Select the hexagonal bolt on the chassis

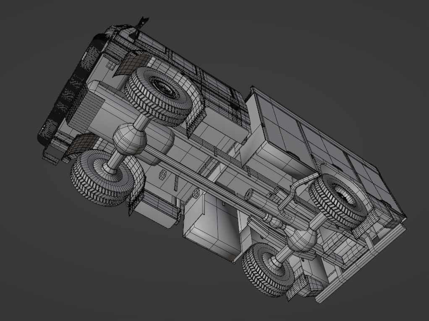[163, 174]
